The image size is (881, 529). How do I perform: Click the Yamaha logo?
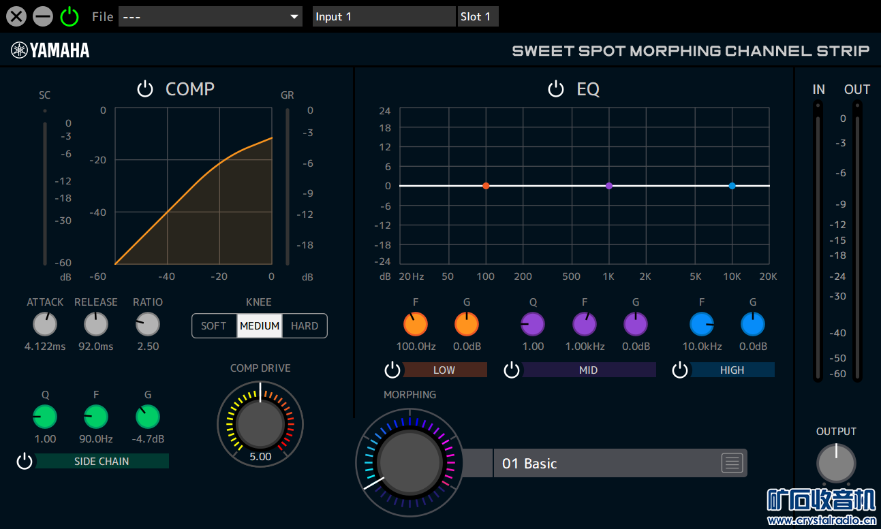tap(50, 50)
